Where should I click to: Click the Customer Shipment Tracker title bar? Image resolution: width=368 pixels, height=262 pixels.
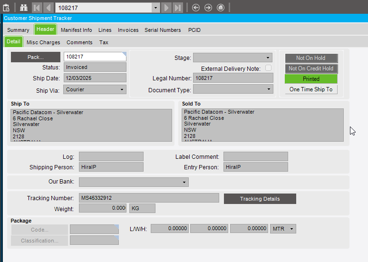point(185,18)
